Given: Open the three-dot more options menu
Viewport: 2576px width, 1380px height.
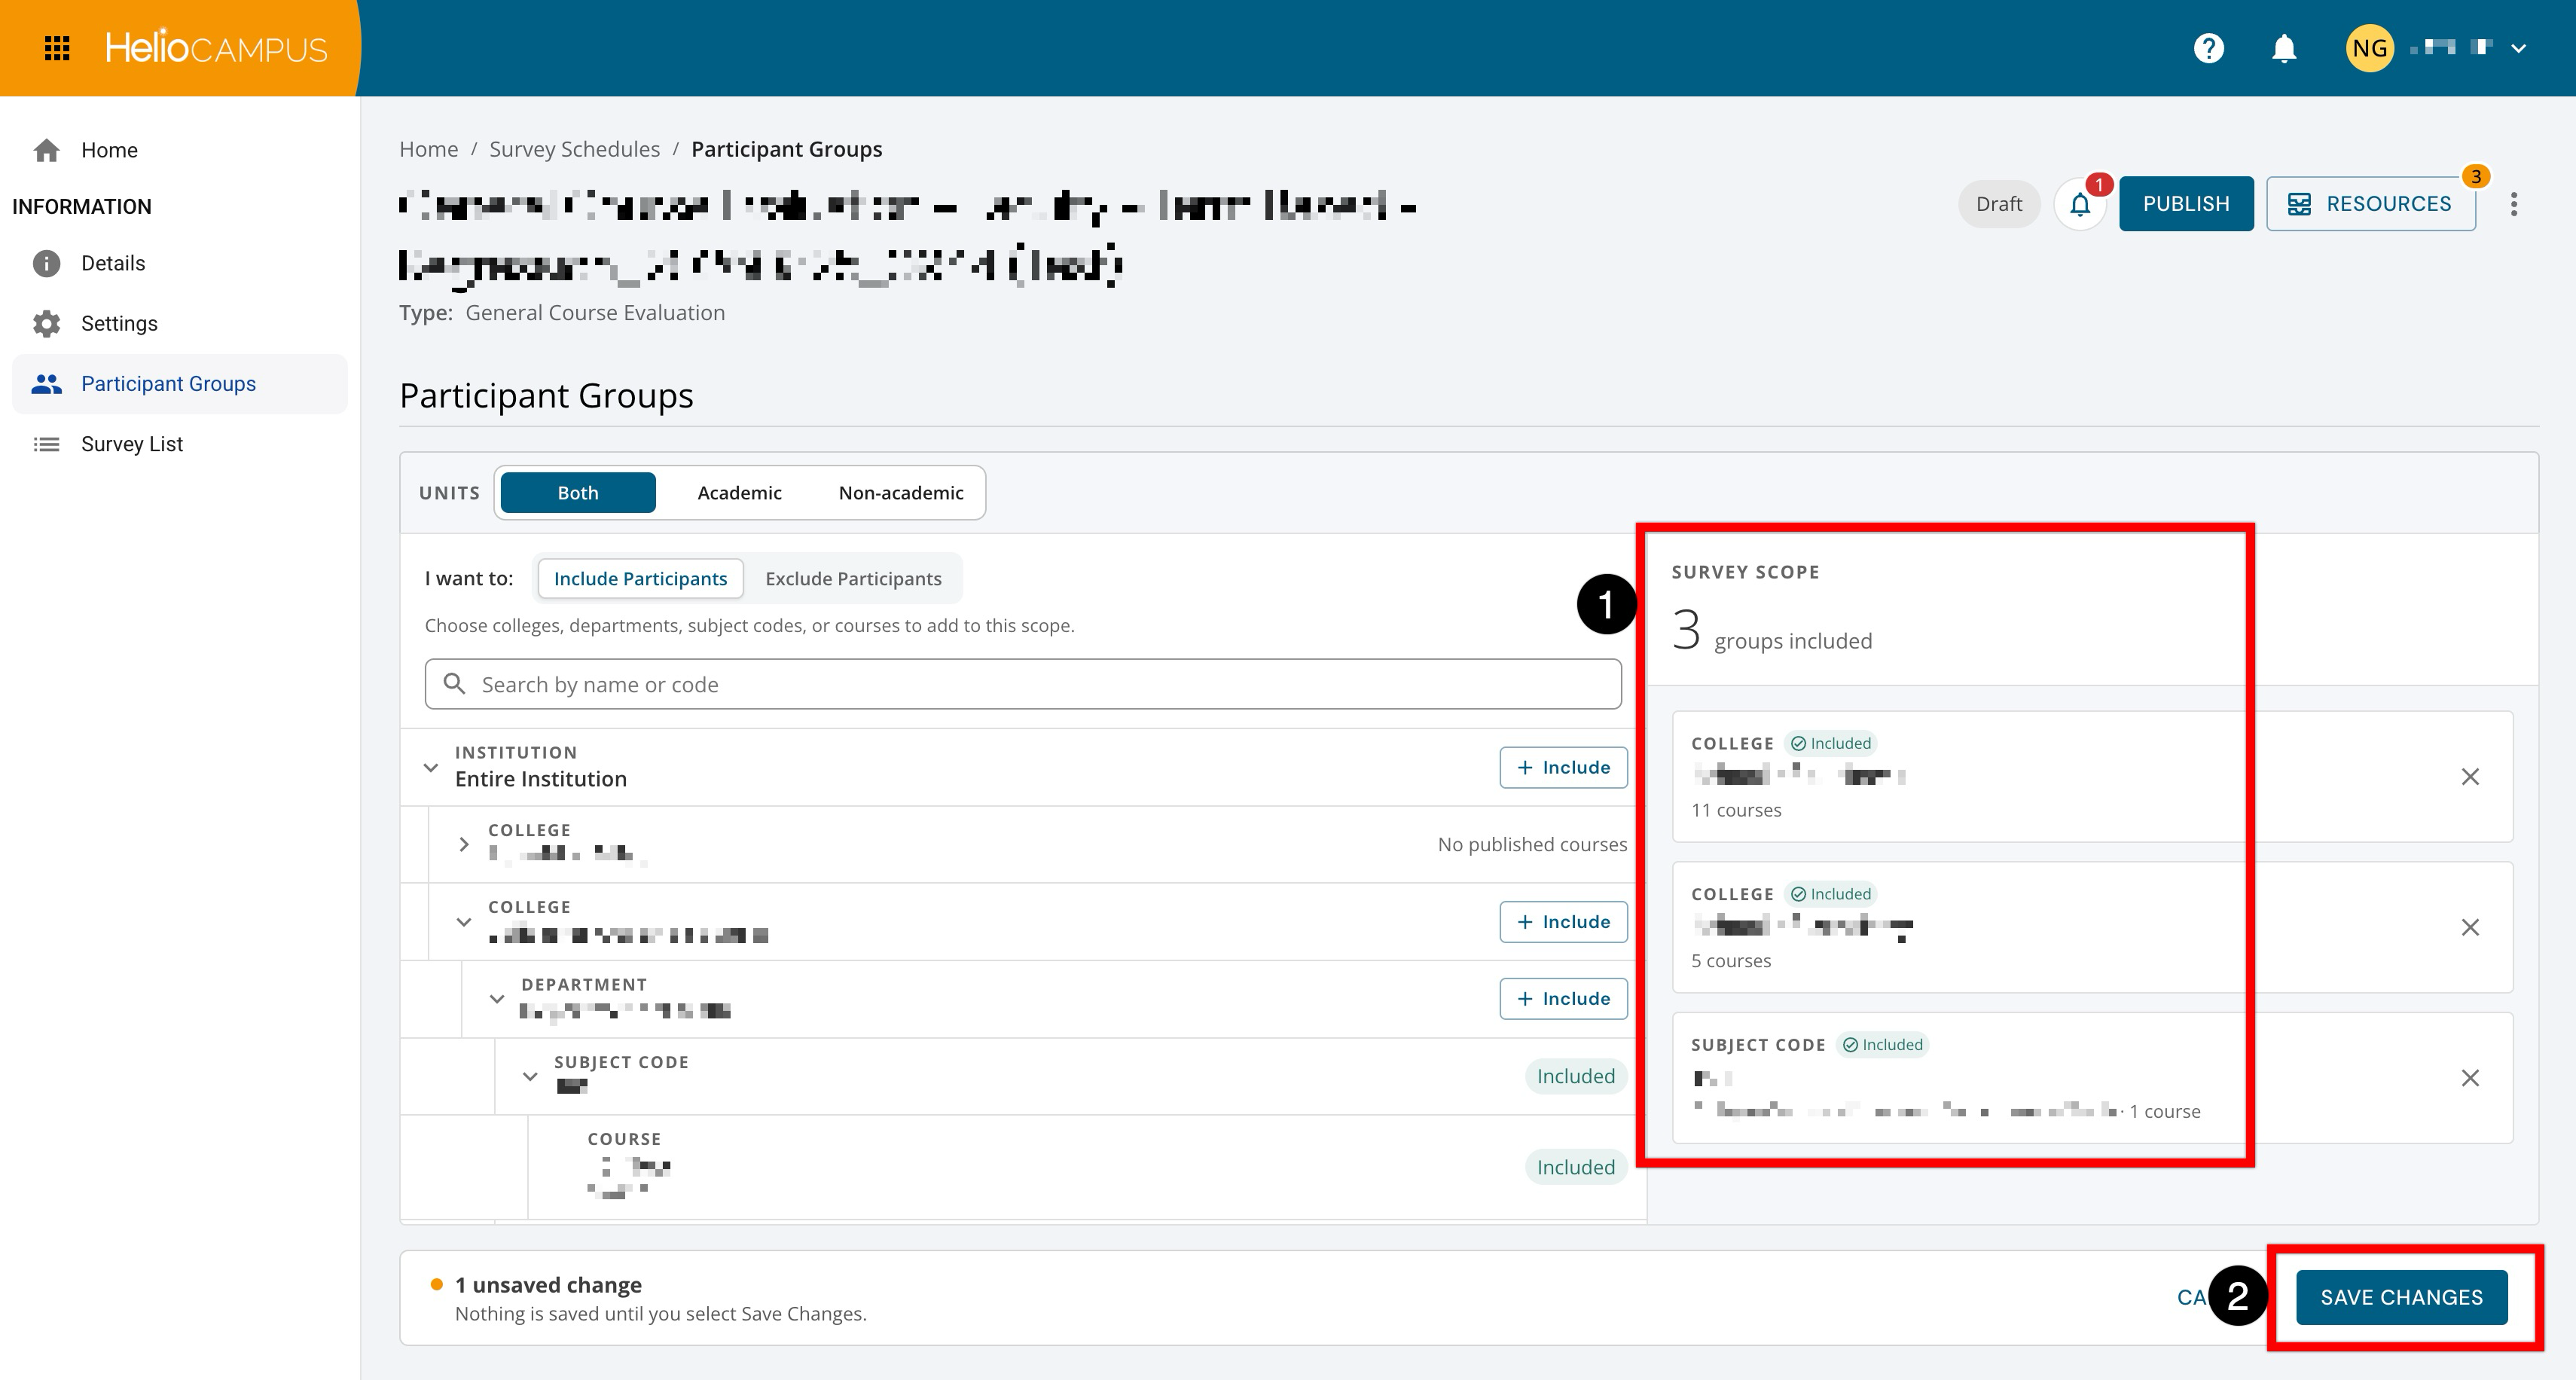Looking at the screenshot, I should point(2514,204).
